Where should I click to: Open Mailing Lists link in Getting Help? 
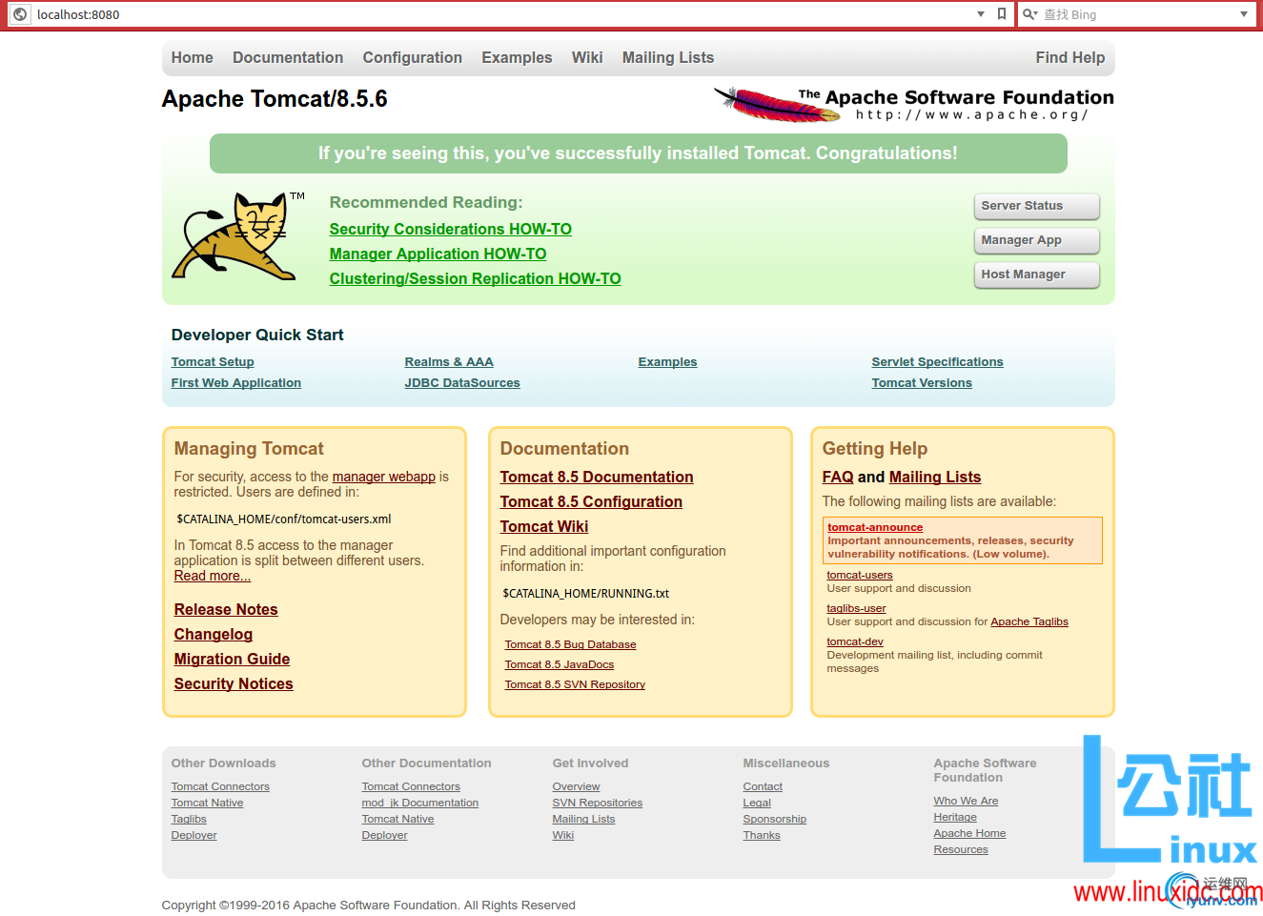[x=935, y=477]
